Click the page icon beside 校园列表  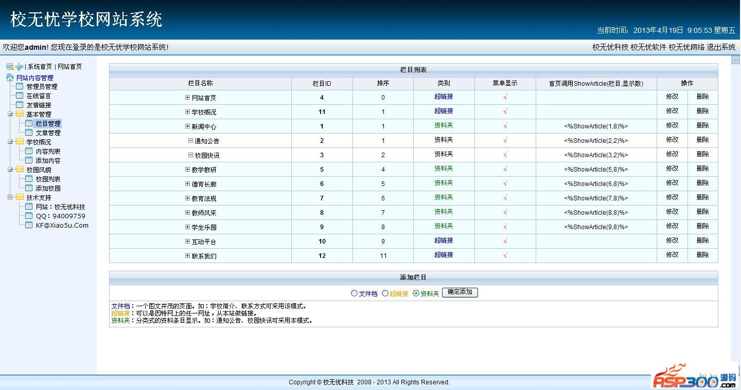(x=29, y=179)
